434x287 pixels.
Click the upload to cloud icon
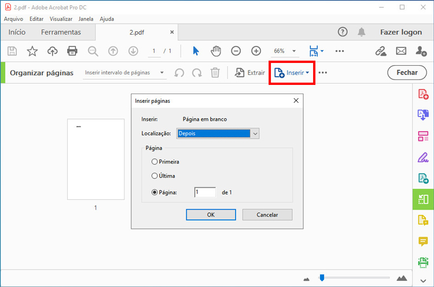coord(52,51)
